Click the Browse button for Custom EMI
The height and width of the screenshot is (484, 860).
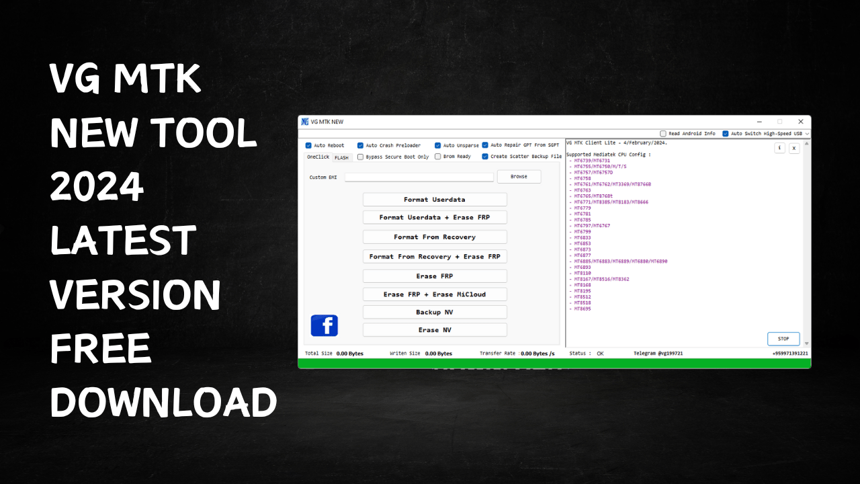click(x=519, y=177)
